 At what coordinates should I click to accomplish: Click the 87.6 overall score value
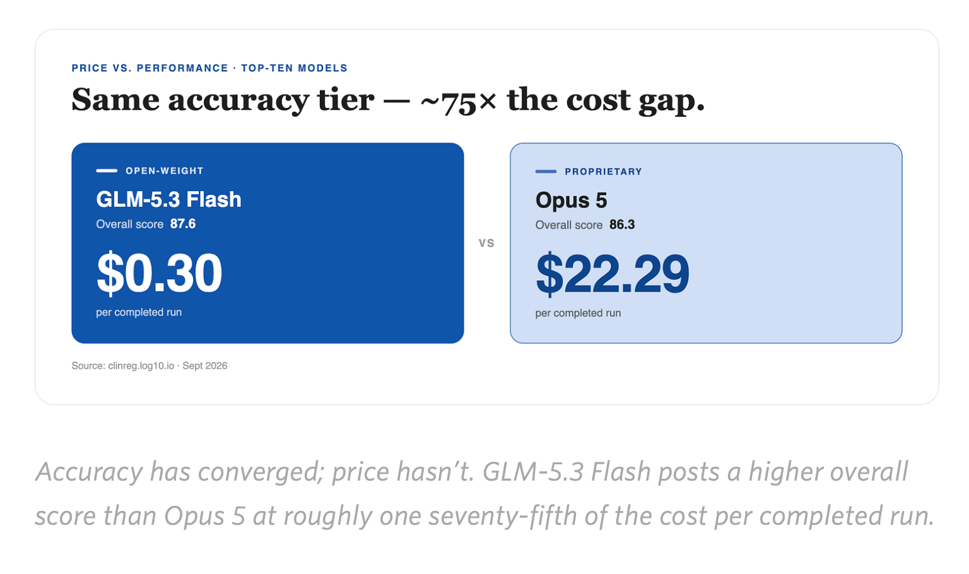[x=183, y=224]
